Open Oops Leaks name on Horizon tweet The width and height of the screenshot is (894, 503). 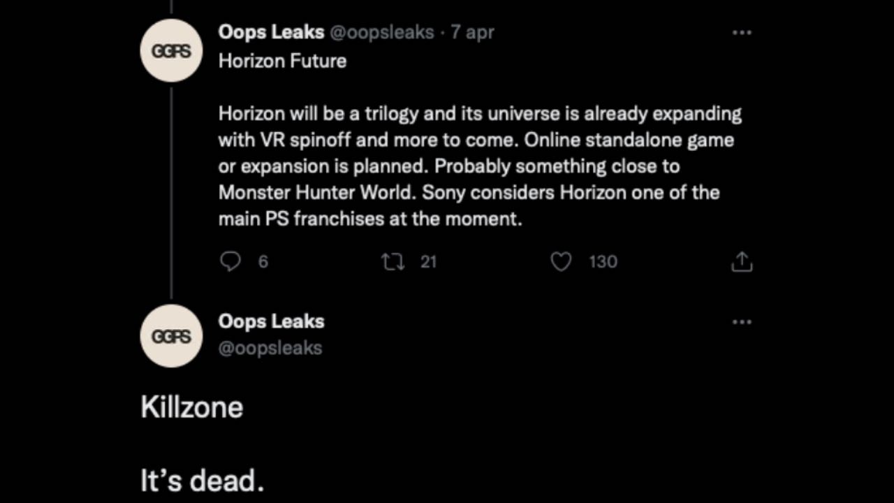pyautogui.click(x=271, y=32)
